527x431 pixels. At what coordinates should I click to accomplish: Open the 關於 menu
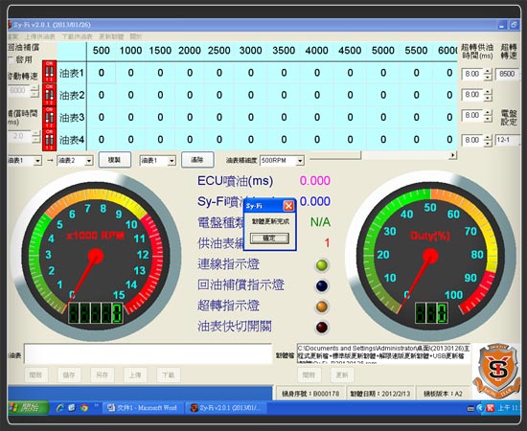point(136,36)
